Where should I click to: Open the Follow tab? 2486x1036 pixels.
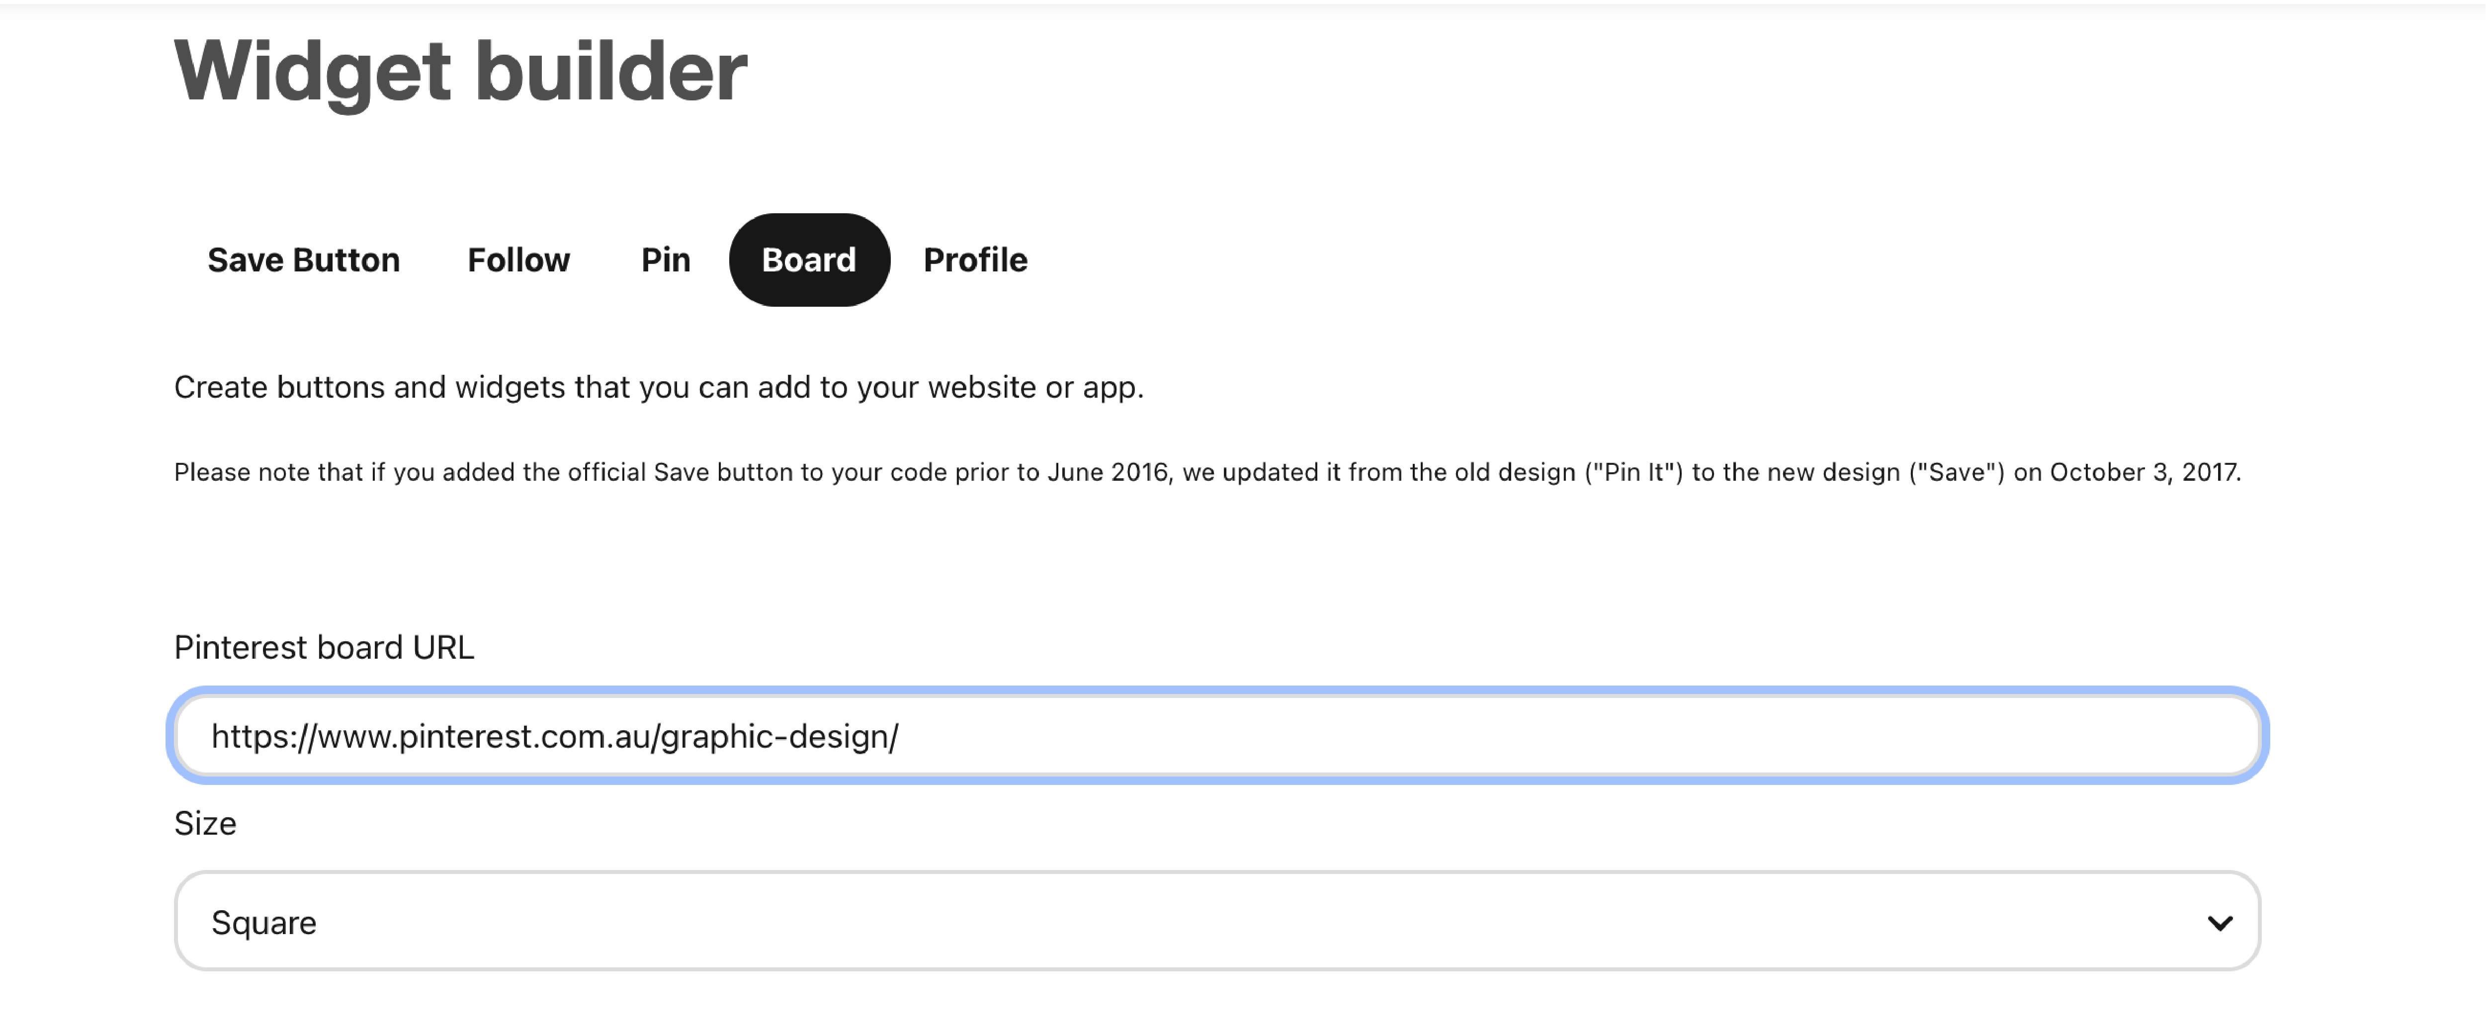pyautogui.click(x=518, y=259)
